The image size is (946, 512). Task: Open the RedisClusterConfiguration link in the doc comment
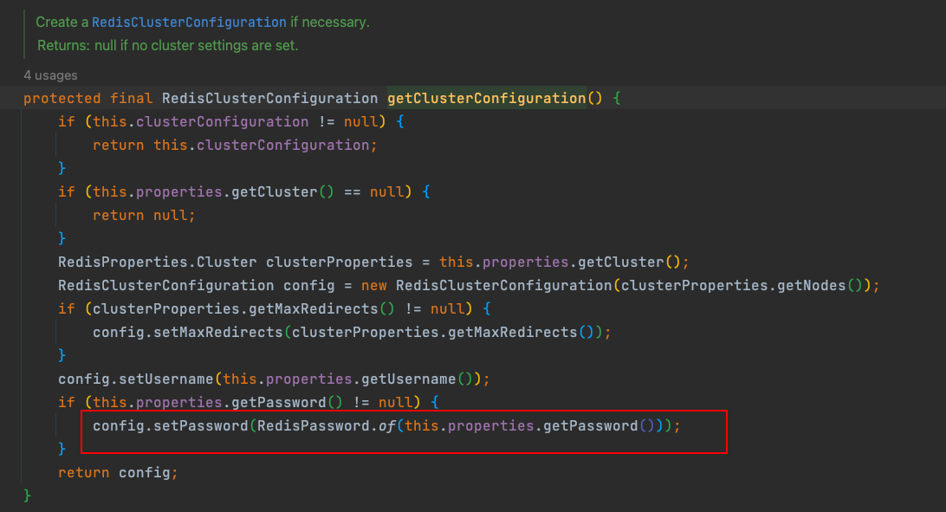[x=189, y=23]
